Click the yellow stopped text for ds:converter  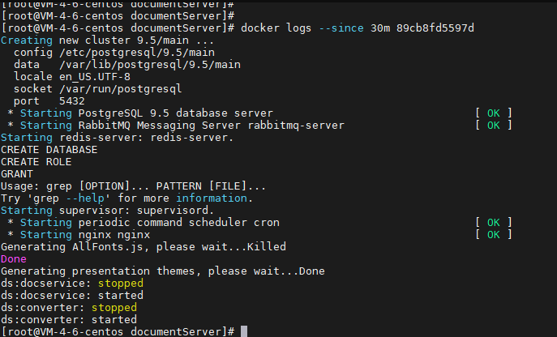[x=114, y=308]
